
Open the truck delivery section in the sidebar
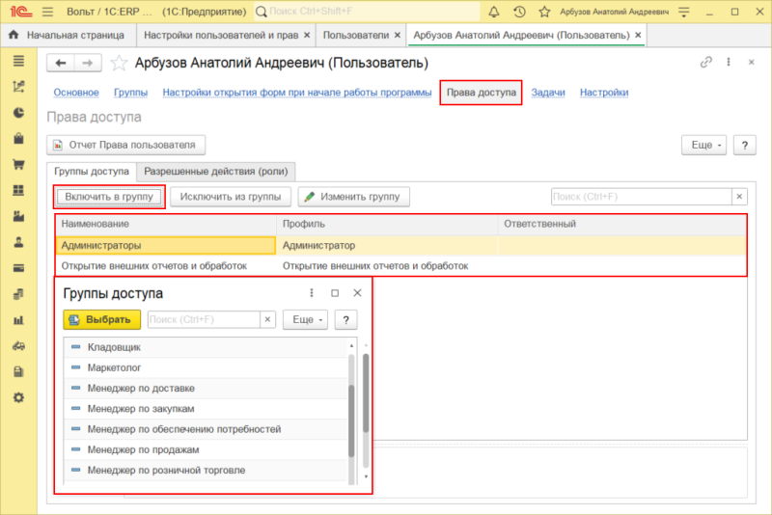tap(18, 345)
